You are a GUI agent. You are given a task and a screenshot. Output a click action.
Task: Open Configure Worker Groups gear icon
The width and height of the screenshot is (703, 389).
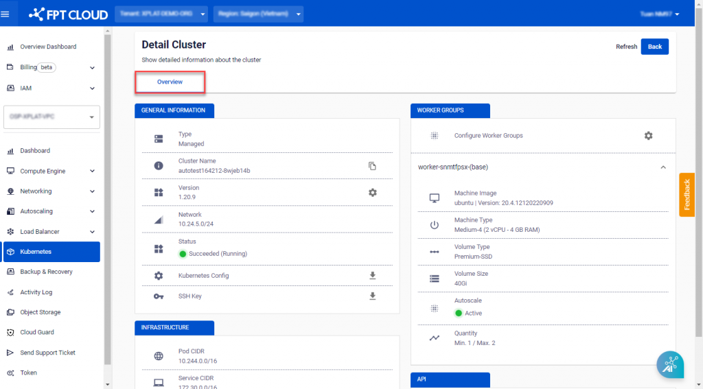coord(648,136)
